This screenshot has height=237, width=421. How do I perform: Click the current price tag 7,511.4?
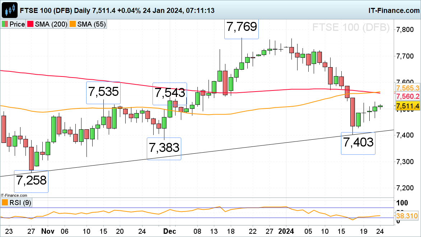[407, 106]
